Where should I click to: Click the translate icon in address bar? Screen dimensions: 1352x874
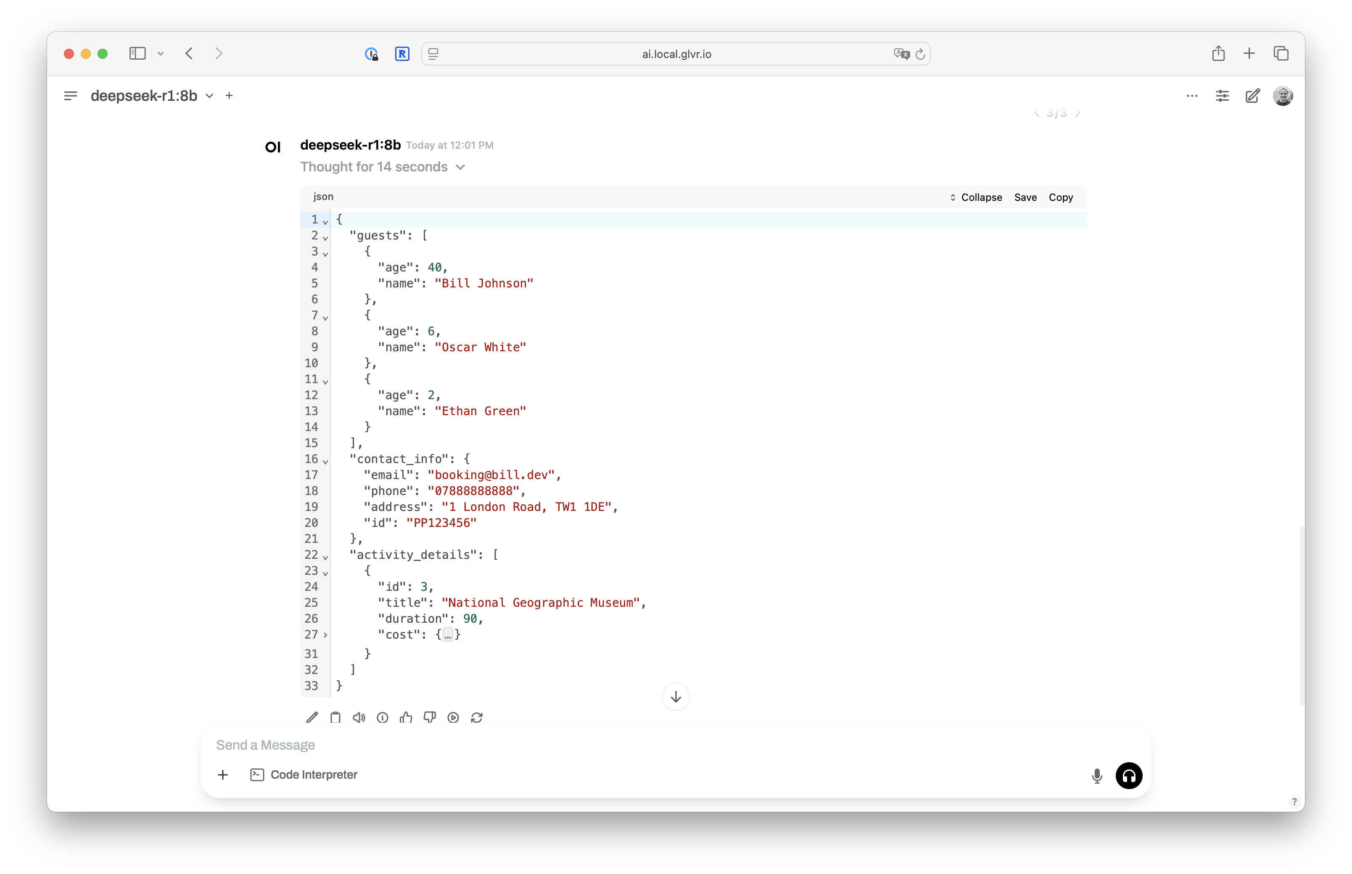tap(902, 54)
